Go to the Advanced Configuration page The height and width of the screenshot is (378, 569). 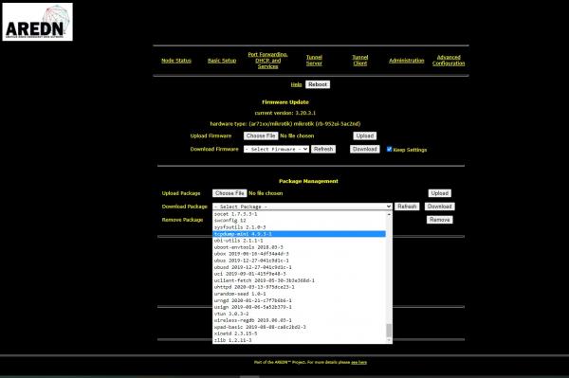pyautogui.click(x=449, y=61)
